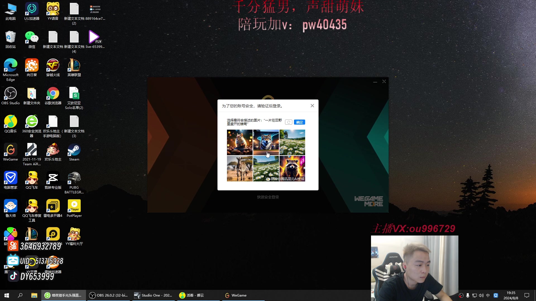
Task: Open File Explorer from taskbar
Action: pyautogui.click(x=34, y=295)
